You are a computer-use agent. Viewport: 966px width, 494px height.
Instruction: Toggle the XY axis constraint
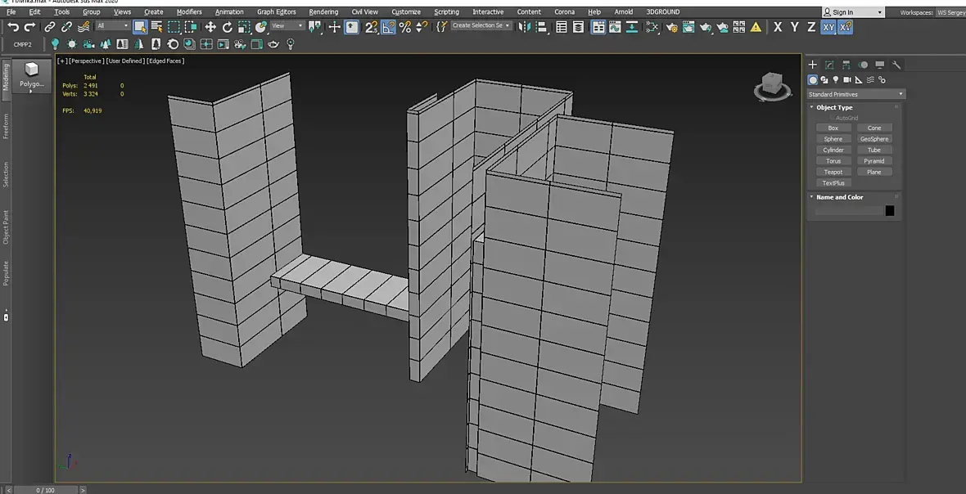[x=828, y=27]
